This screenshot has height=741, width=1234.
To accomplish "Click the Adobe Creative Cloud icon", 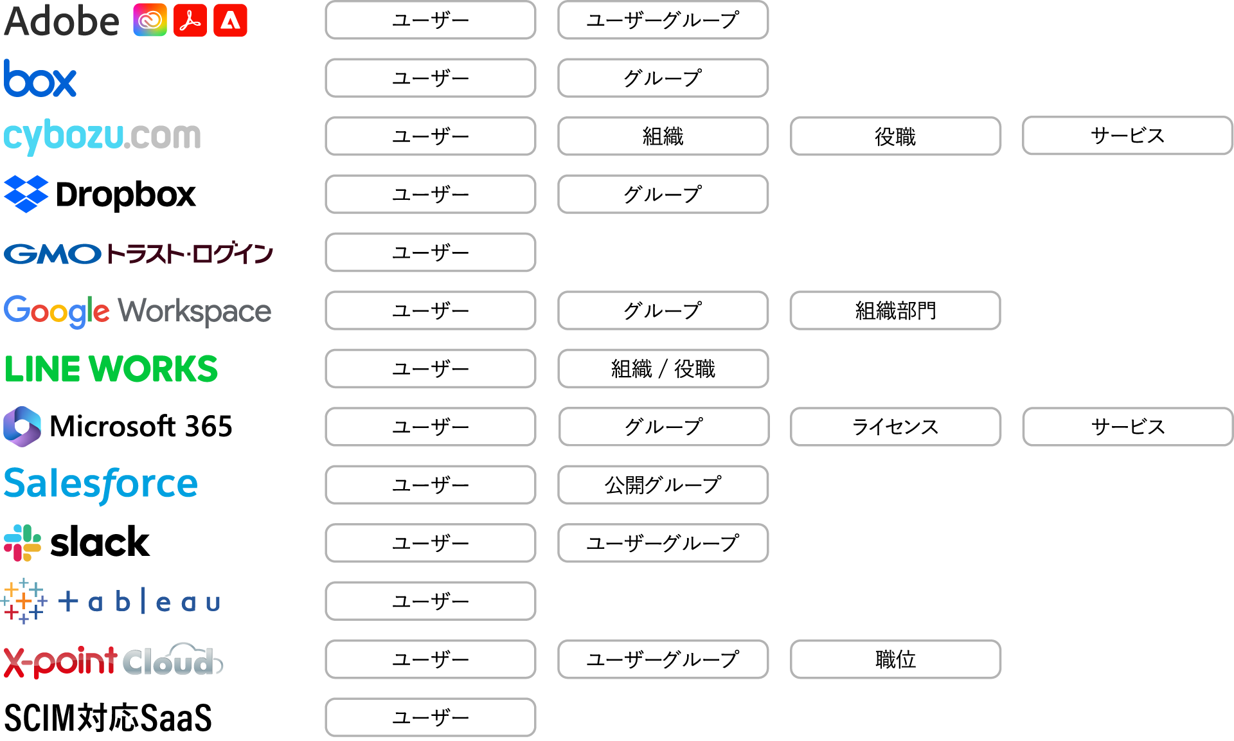I will [150, 21].
